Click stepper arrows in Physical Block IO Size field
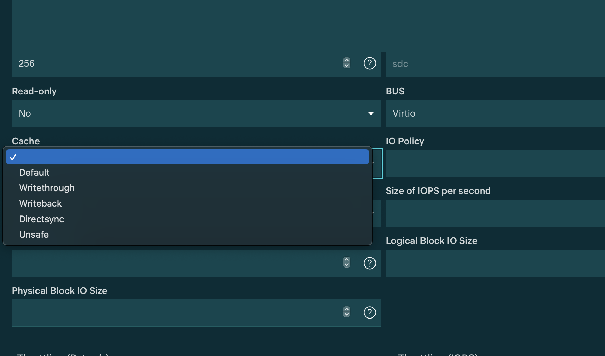Viewport: 605px width, 356px height. click(x=347, y=312)
